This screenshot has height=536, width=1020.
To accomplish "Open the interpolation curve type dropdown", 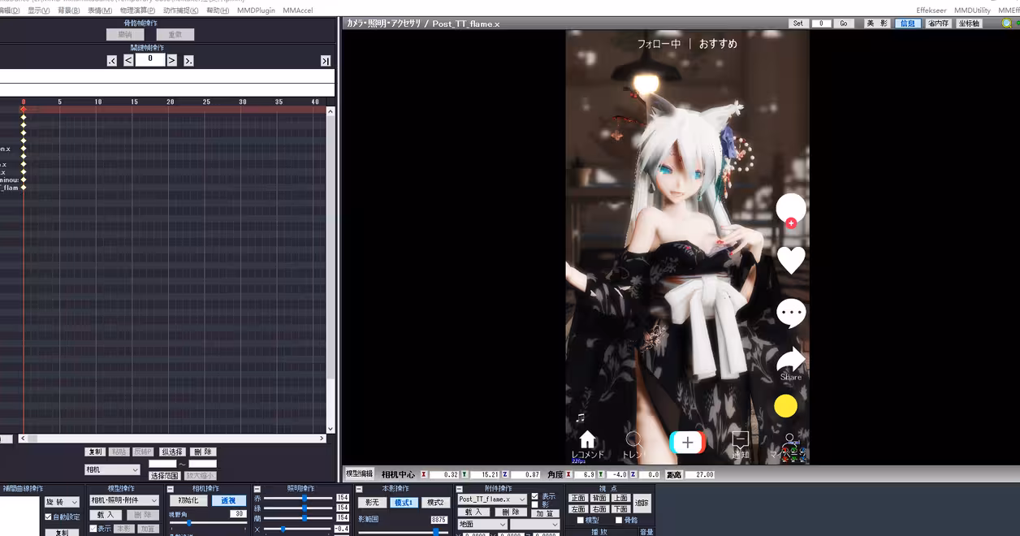I will (x=63, y=502).
